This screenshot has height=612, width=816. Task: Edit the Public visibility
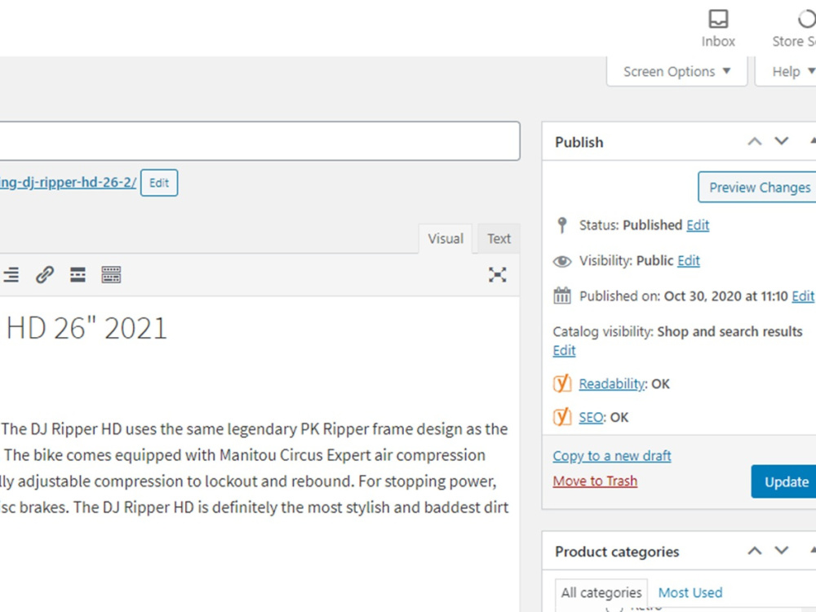tap(689, 260)
